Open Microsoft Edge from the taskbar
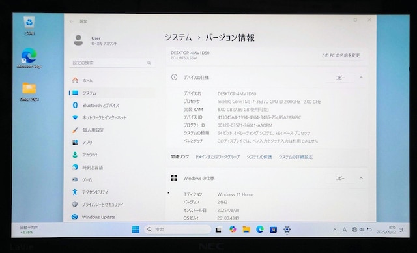This screenshot has height=253, width=417. pyautogui.click(x=260, y=230)
